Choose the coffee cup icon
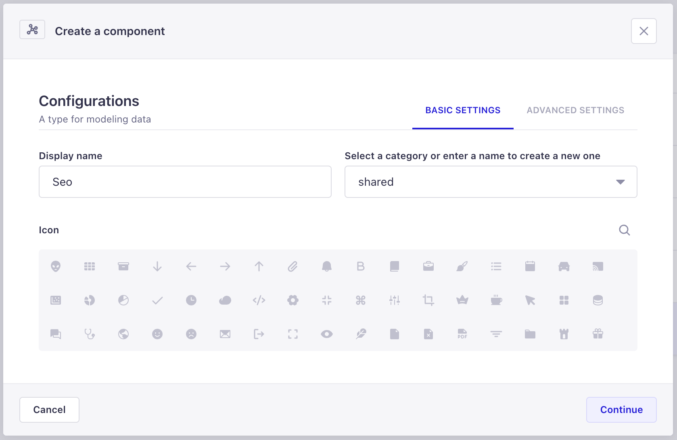The width and height of the screenshot is (677, 440). [x=496, y=300]
